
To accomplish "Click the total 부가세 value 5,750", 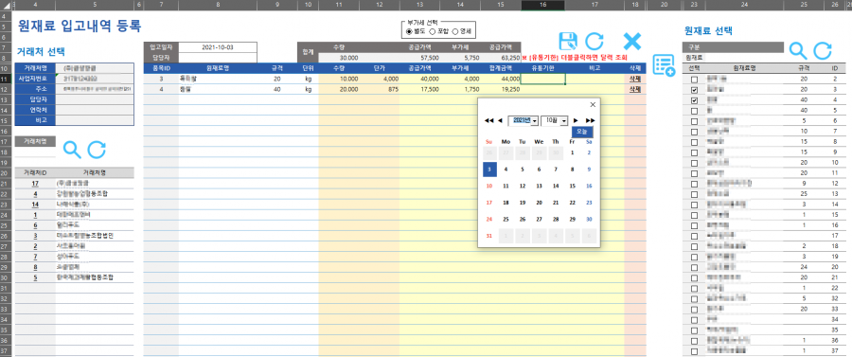I will [x=460, y=57].
